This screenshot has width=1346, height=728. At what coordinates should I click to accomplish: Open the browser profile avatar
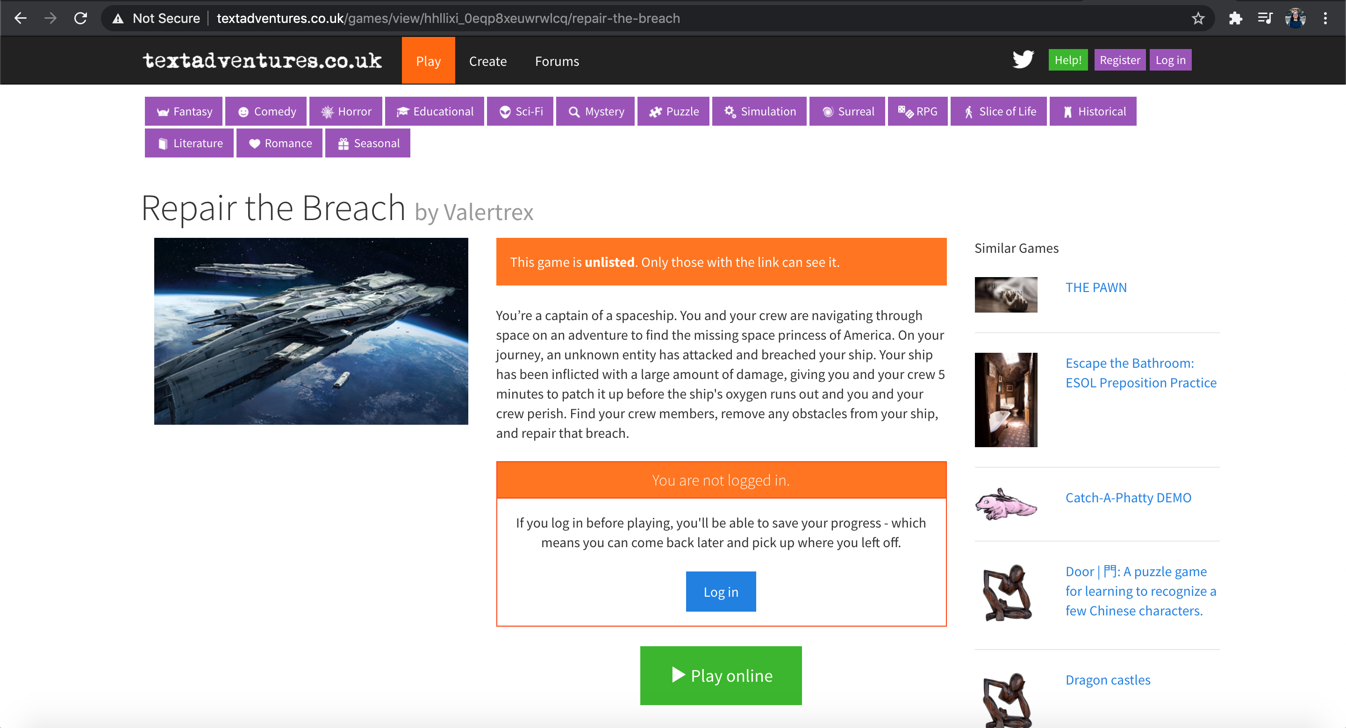point(1296,18)
